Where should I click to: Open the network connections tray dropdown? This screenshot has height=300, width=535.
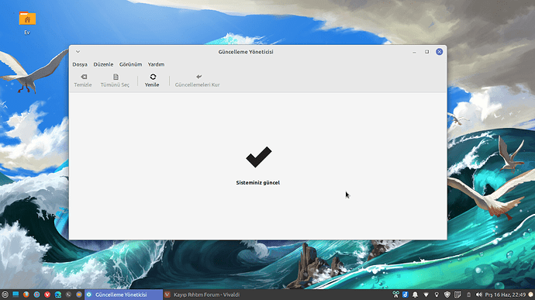pos(426,295)
